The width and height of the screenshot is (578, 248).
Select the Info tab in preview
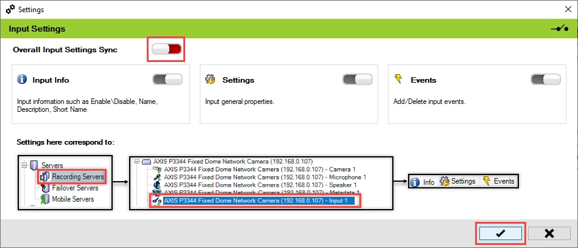coord(423,181)
